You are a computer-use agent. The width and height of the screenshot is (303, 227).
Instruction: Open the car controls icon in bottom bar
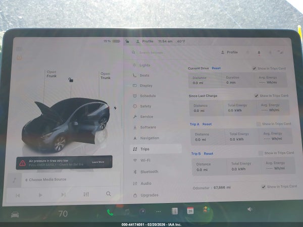click(x=15, y=214)
